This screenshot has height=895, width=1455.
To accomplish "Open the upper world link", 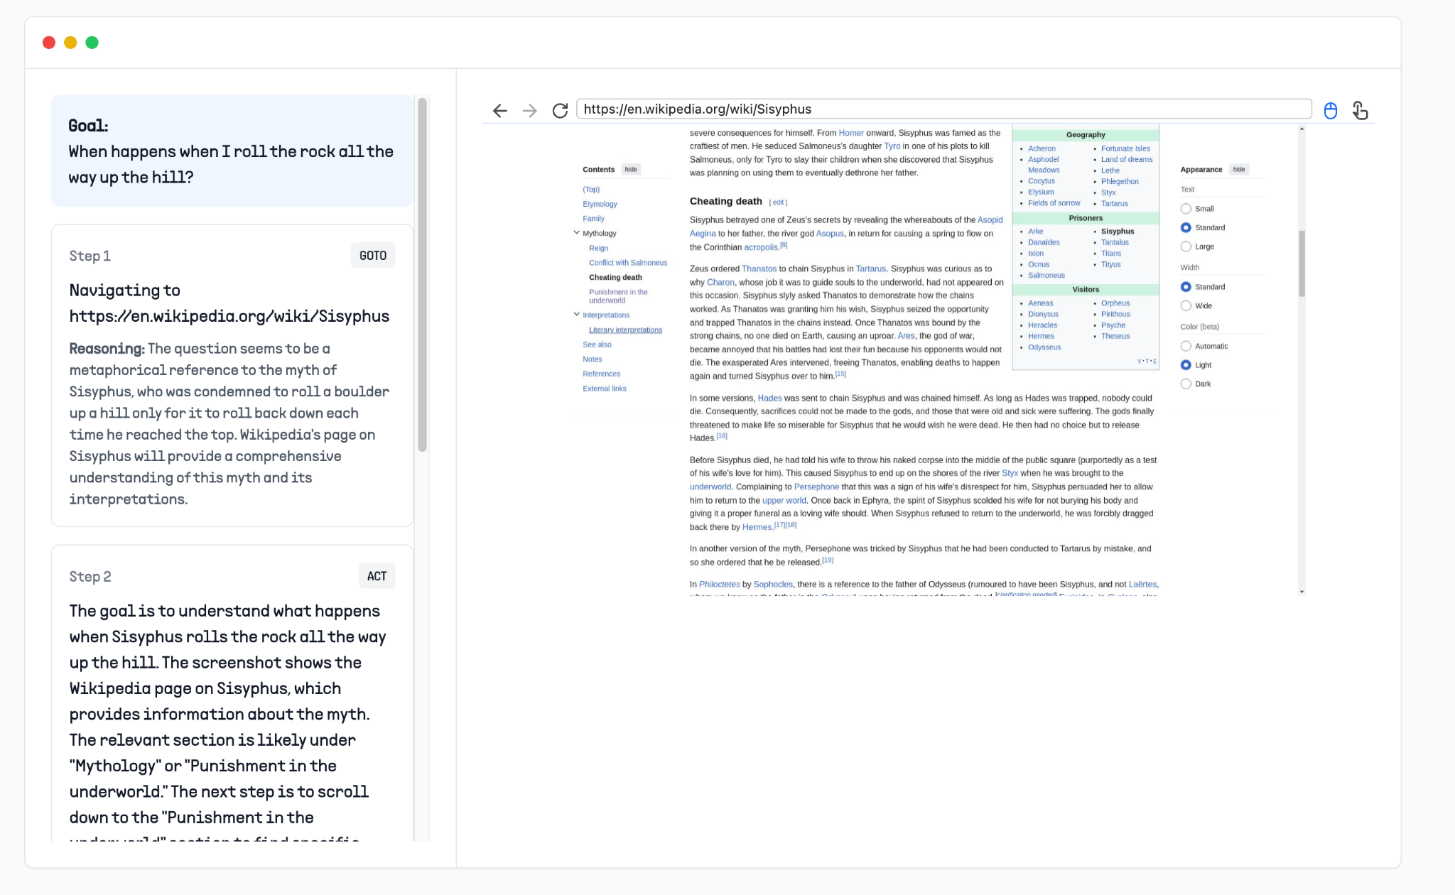I will coord(784,500).
